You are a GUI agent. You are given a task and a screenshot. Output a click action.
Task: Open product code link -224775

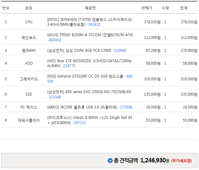coord(69,66)
